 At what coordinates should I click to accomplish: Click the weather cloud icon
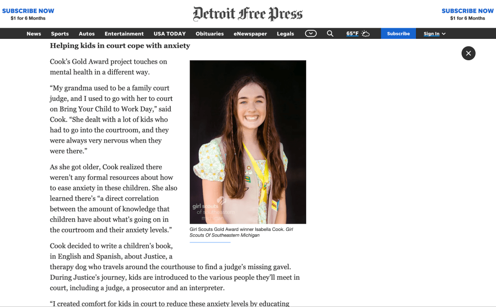point(365,33)
